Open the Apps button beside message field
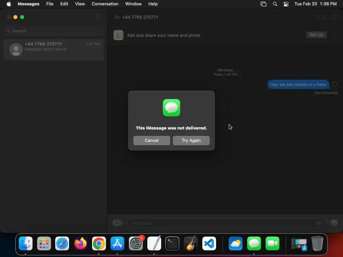 (x=117, y=223)
